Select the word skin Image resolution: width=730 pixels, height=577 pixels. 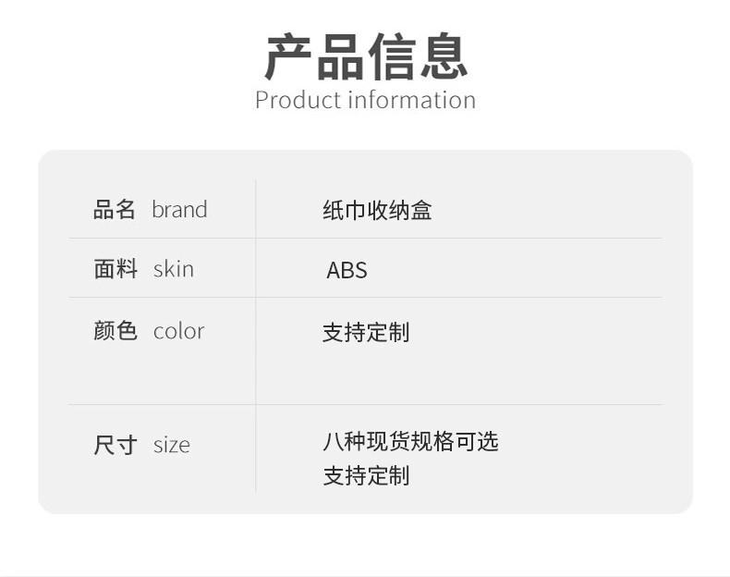pyautogui.click(x=174, y=269)
